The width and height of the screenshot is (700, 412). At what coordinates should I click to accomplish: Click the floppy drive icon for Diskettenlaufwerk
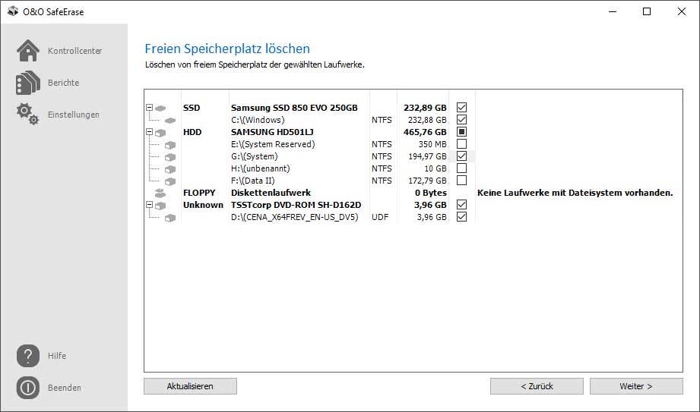click(160, 193)
